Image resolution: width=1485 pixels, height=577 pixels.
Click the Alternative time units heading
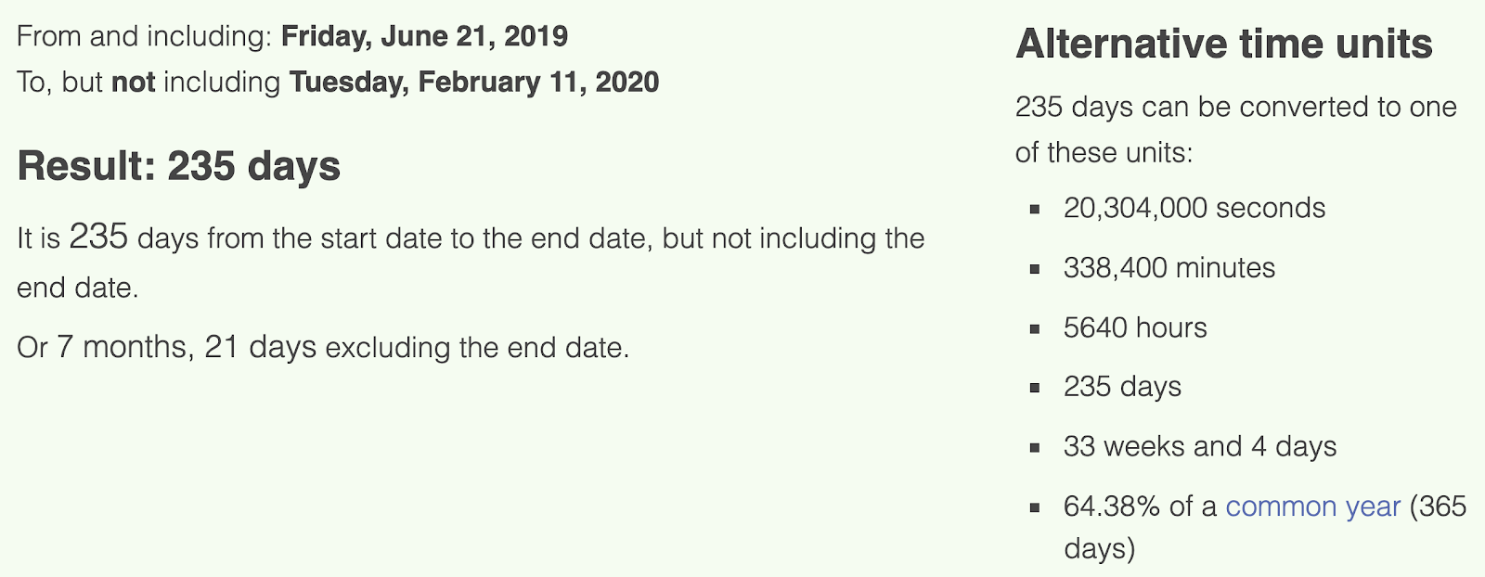[1224, 44]
